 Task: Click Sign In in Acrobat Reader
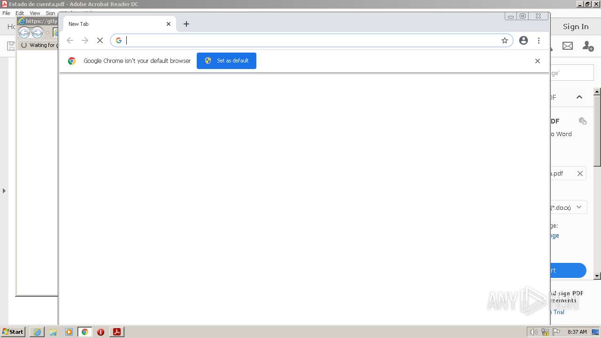pyautogui.click(x=576, y=27)
